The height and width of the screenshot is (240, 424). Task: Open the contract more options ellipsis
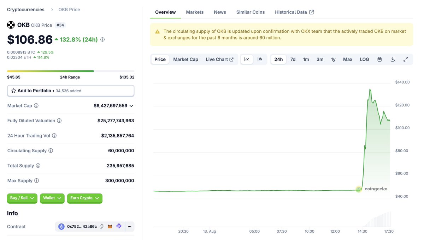click(130, 227)
